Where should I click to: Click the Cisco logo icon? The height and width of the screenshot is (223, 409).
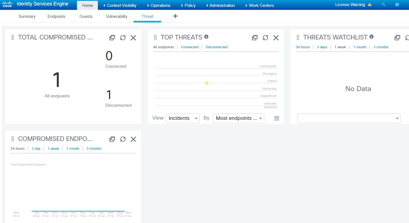(7, 4)
